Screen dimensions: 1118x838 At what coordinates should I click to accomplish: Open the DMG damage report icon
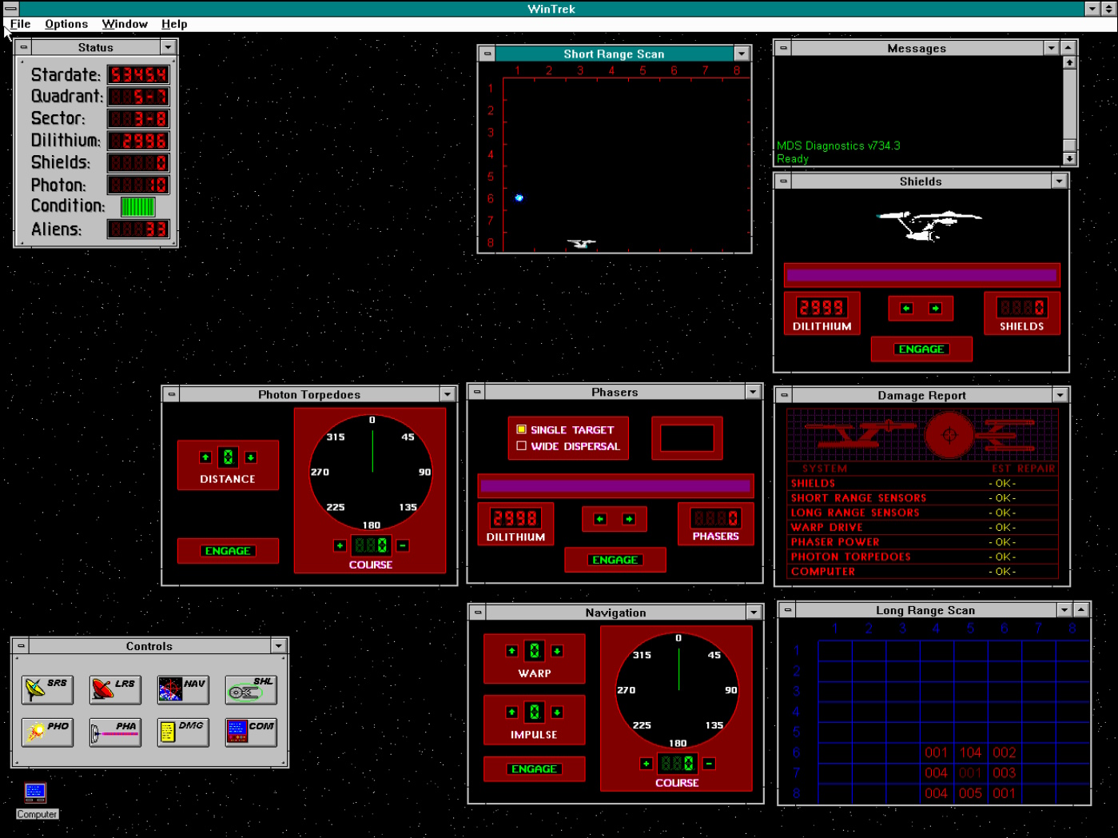click(x=183, y=732)
